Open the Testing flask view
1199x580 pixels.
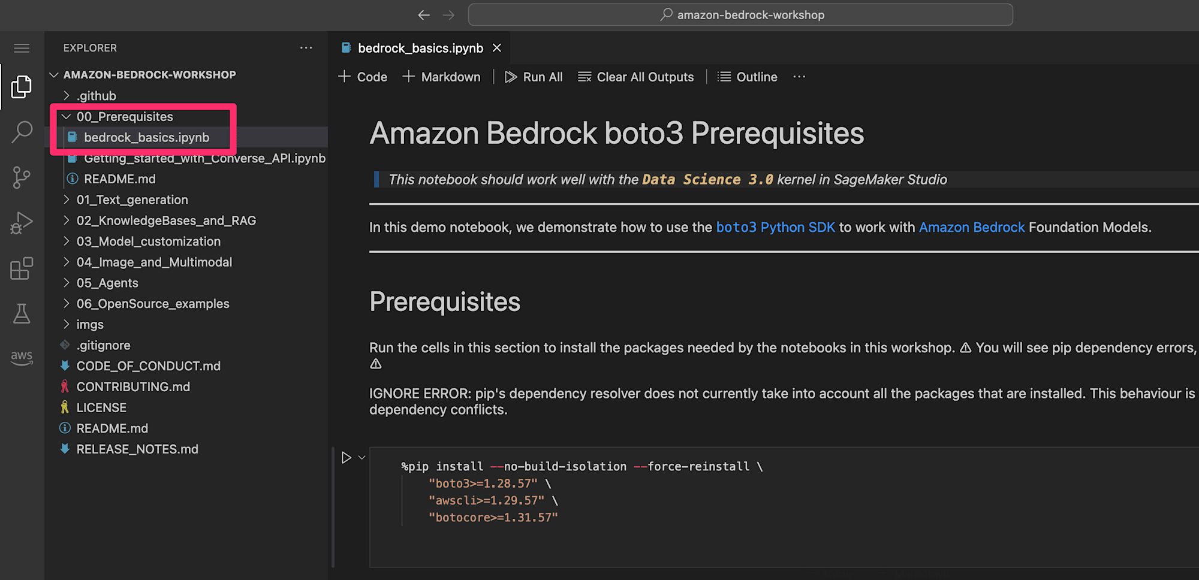click(22, 313)
